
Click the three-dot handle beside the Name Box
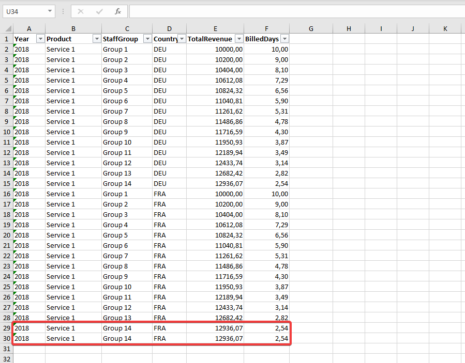[x=63, y=11]
